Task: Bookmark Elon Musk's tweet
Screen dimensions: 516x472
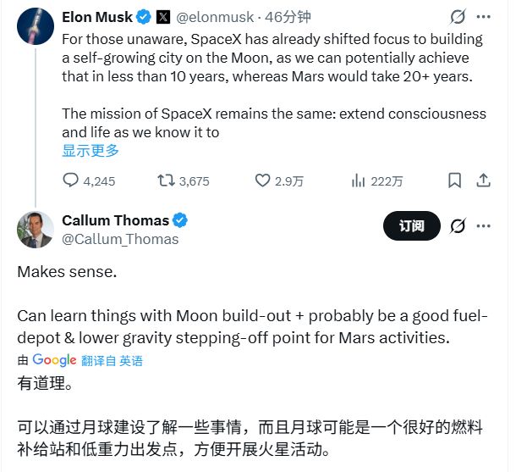Action: point(455,180)
